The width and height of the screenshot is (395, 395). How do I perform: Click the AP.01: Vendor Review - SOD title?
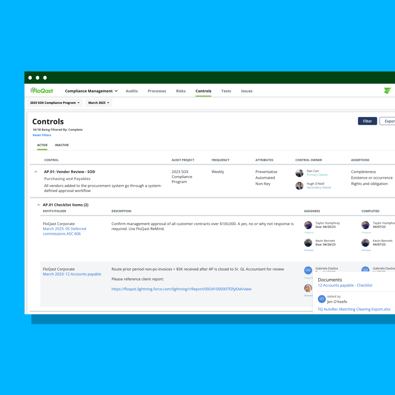(x=70, y=172)
